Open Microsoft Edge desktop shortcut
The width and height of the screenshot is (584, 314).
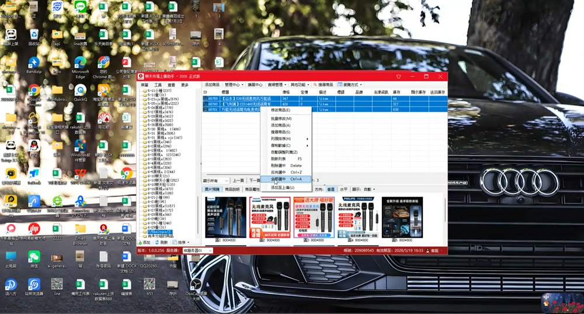click(80, 63)
